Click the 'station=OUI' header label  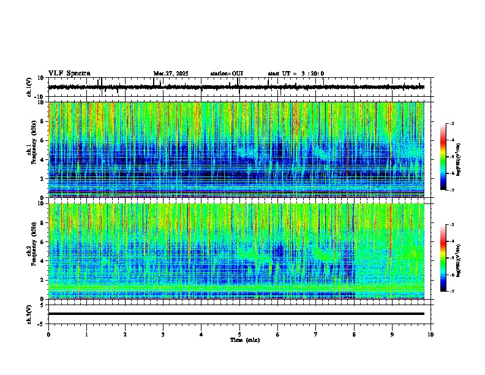[227, 74]
